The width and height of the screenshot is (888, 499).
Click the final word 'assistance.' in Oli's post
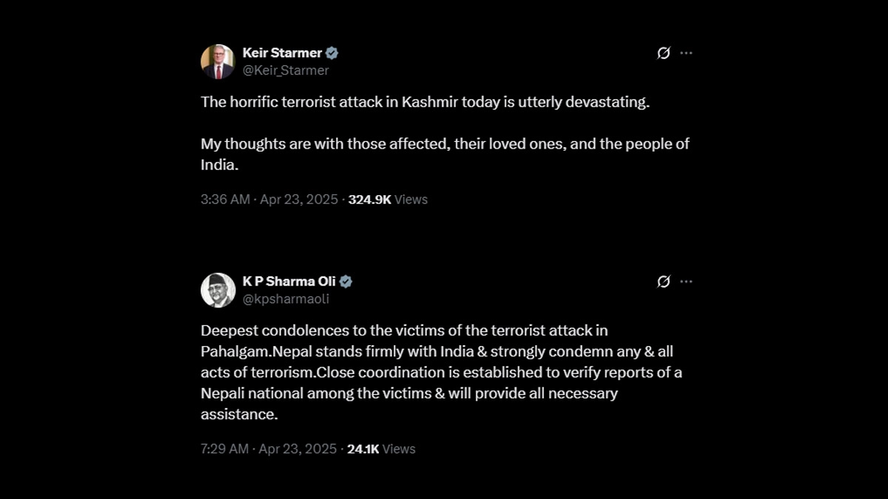tap(239, 415)
